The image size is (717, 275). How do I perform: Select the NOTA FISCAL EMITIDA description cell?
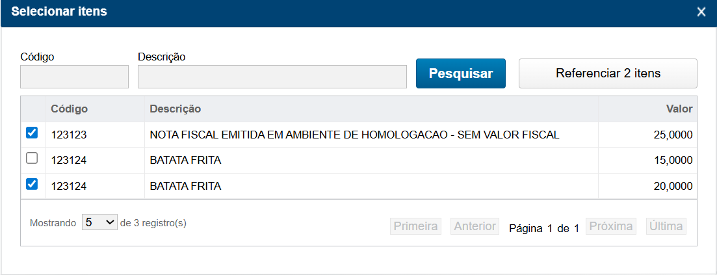354,135
